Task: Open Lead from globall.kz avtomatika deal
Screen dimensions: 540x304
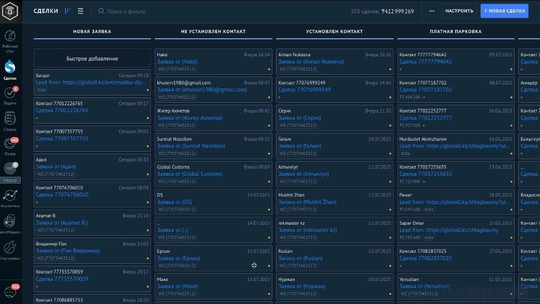Action: [91, 82]
